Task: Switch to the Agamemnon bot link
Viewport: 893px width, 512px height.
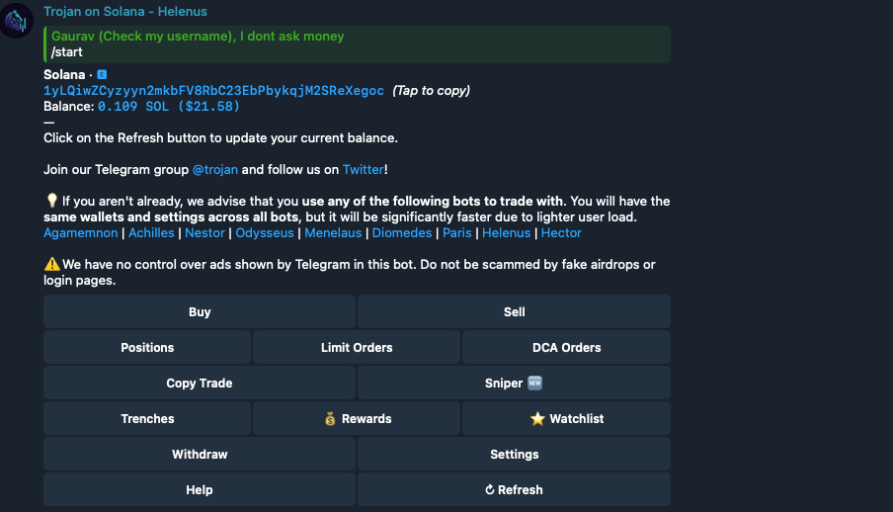Action: [82, 232]
